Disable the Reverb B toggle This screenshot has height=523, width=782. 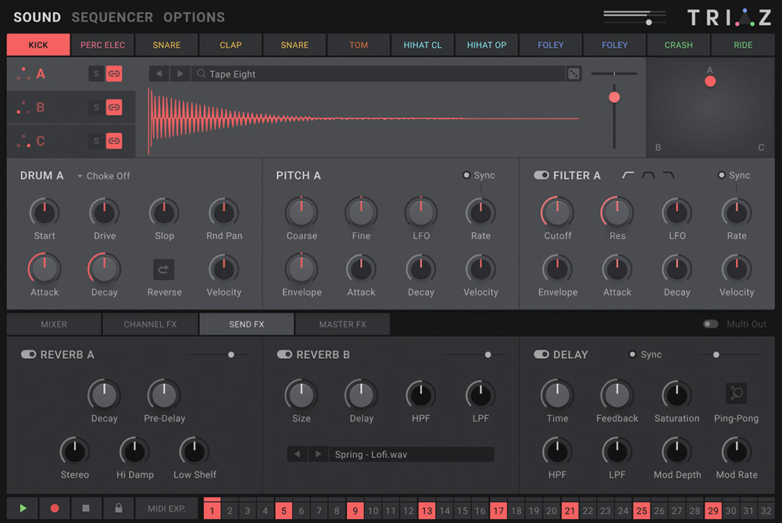pyautogui.click(x=284, y=354)
